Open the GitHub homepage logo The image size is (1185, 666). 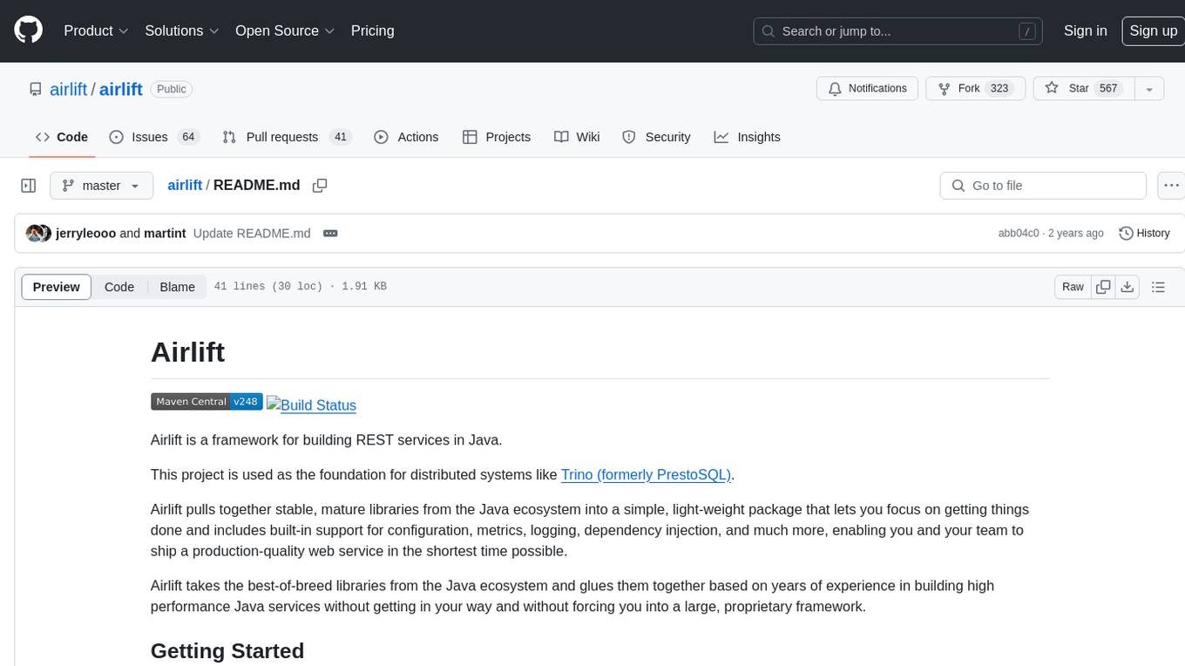pos(29,31)
